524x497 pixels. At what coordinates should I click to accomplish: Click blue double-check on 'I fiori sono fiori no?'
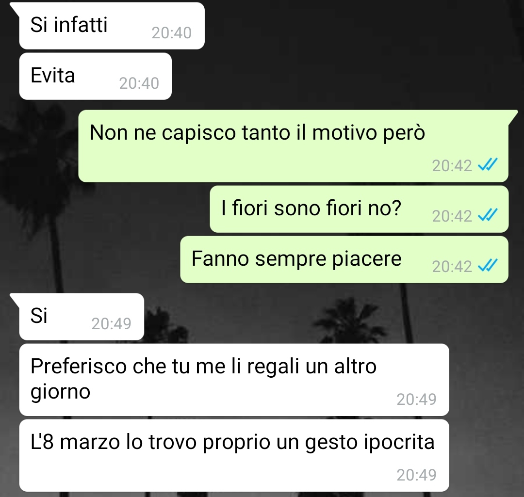(488, 215)
